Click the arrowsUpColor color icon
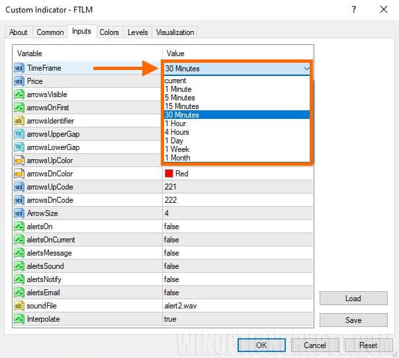This screenshot has width=399, height=358. (19, 161)
